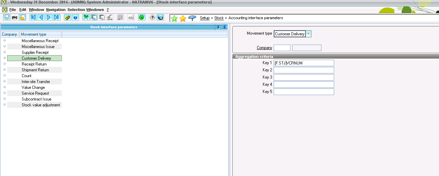The image size is (439, 176).
Task: Click the Stock breadcrumb link
Action: pyautogui.click(x=219, y=18)
